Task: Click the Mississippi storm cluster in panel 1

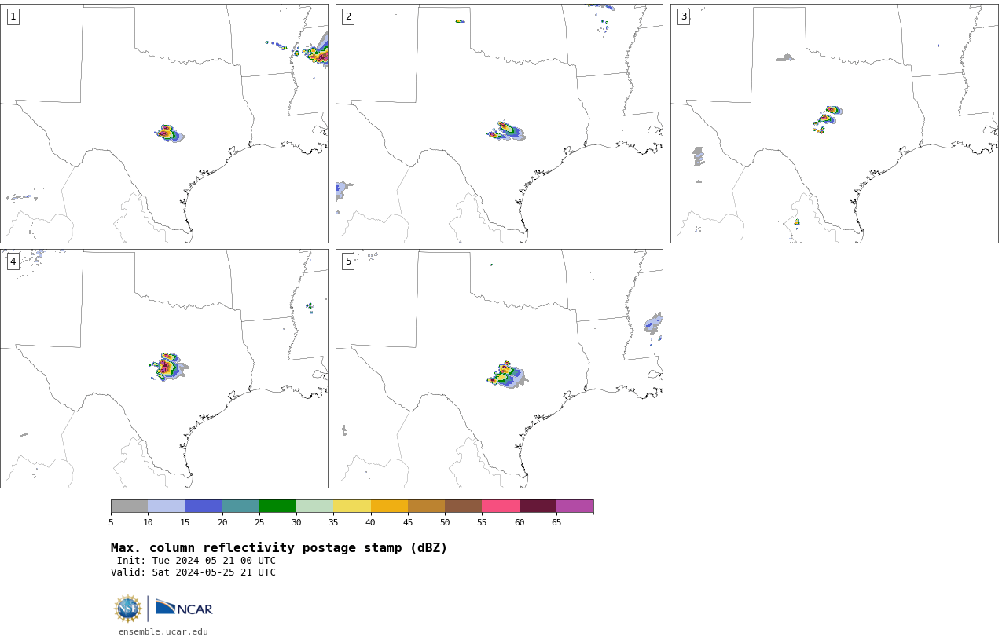Action: 316,52
